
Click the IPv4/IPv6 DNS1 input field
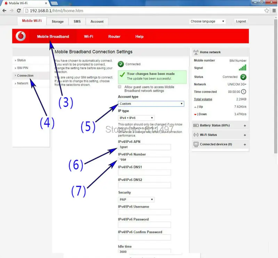[144, 173]
